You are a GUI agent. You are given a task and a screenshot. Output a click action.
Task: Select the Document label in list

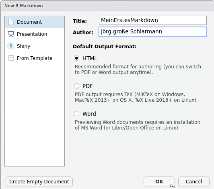tap(29, 22)
